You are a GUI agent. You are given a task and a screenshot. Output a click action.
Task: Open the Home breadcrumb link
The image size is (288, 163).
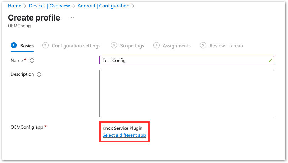(14, 6)
